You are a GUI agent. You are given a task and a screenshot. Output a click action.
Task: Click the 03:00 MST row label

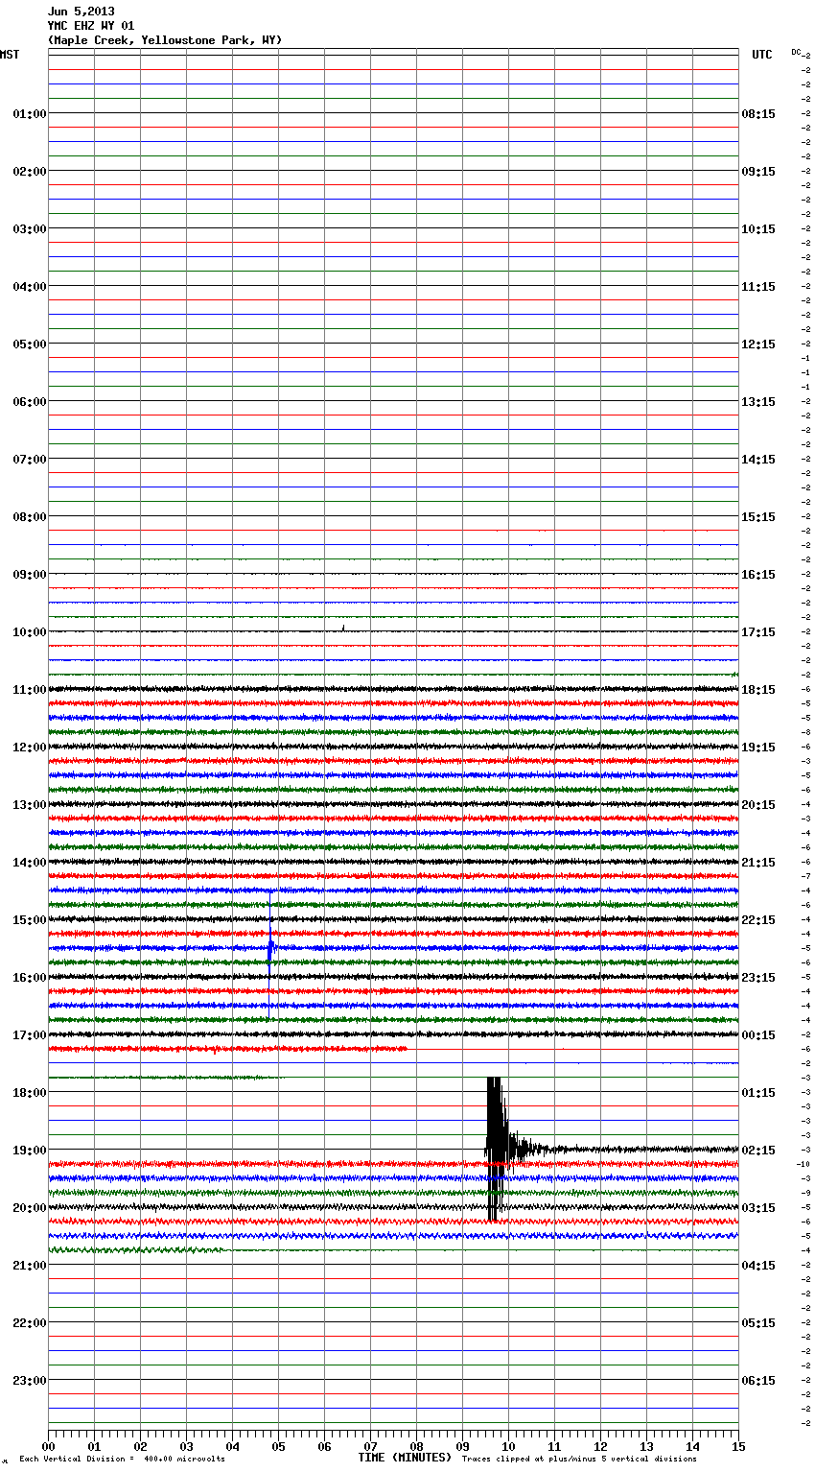point(29,228)
